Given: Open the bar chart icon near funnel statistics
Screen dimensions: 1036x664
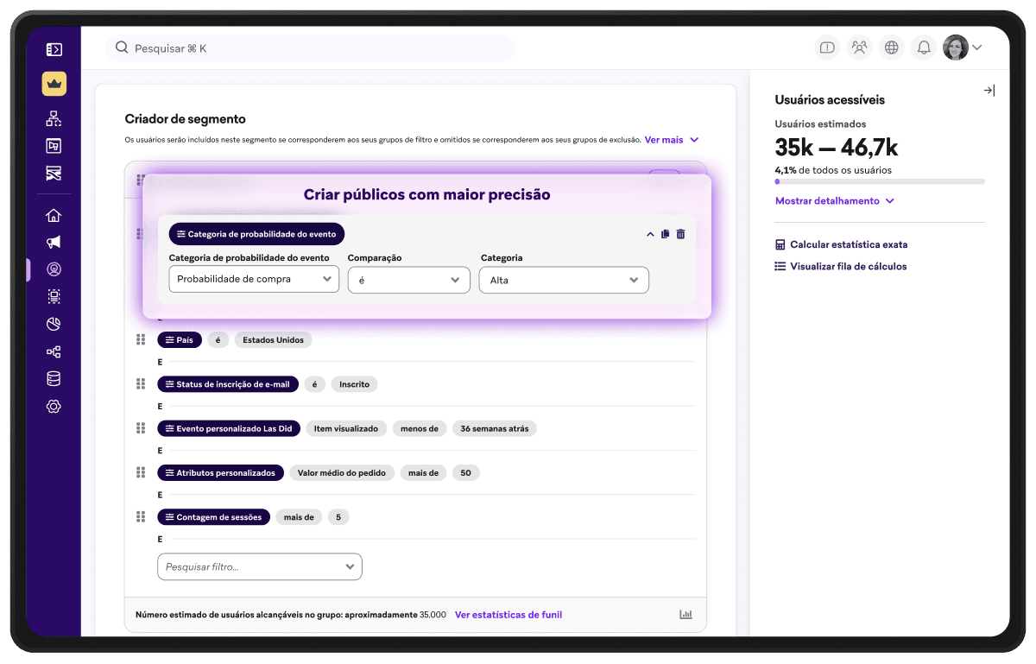Looking at the screenshot, I should pyautogui.click(x=685, y=614).
